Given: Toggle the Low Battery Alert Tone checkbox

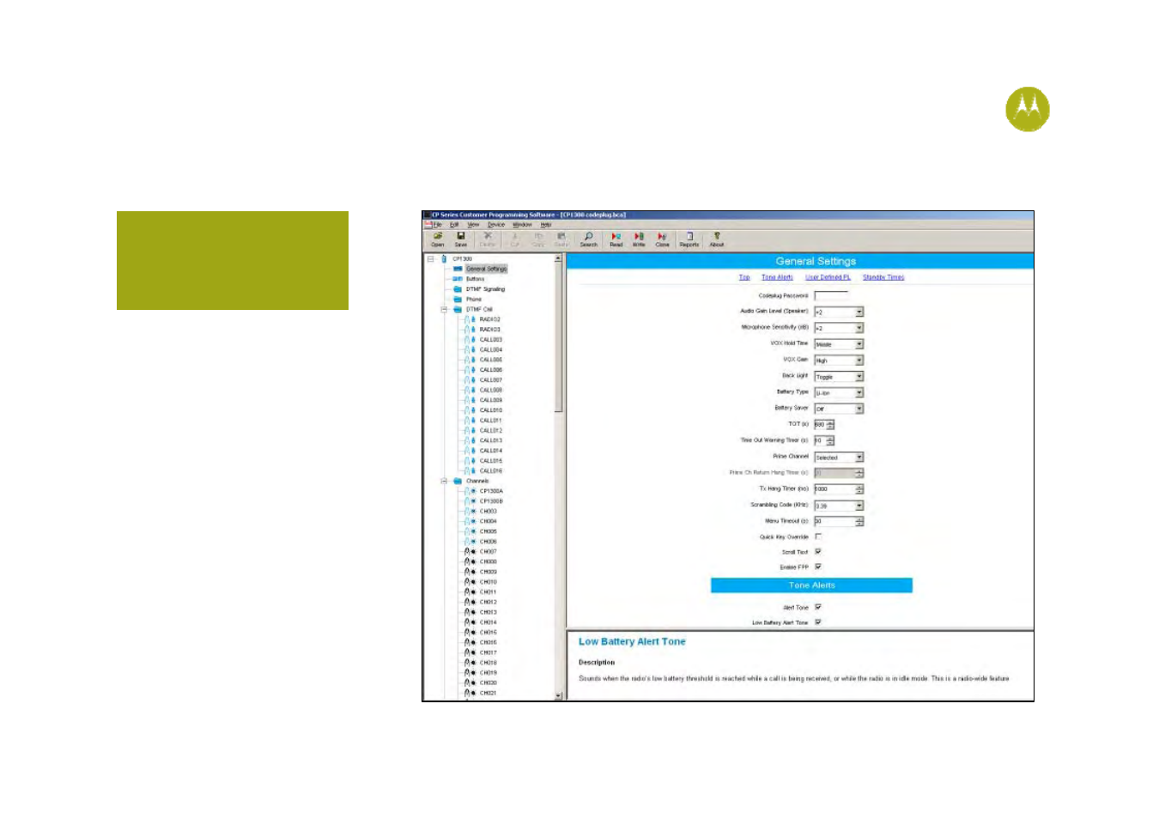Looking at the screenshot, I should coord(818,622).
